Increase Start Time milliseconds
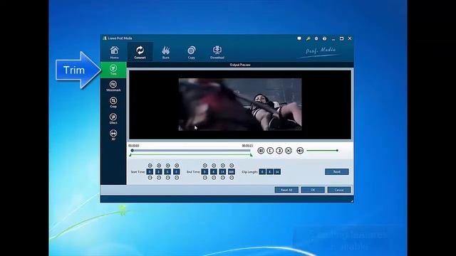This screenshot has width=456, height=256. coord(177,166)
